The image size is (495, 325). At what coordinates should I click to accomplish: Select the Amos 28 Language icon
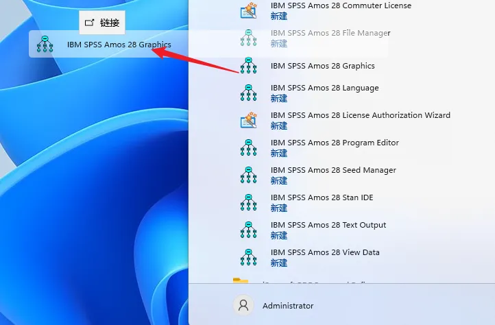coord(248,93)
